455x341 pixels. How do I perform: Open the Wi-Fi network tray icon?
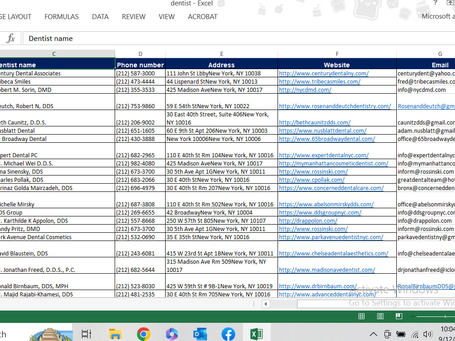(415, 335)
